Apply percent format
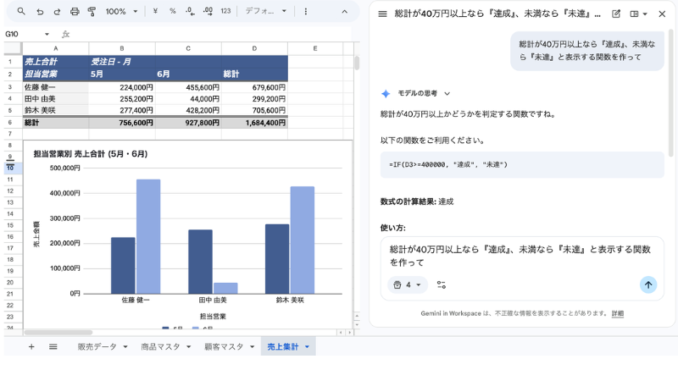 173,11
